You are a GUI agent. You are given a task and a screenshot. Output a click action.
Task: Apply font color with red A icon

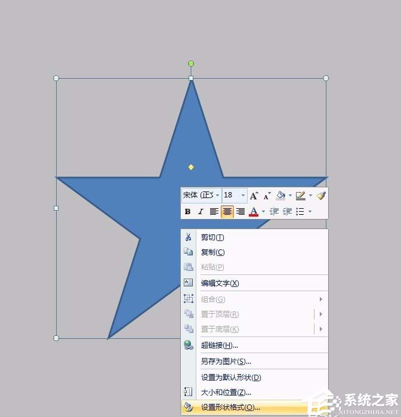pyautogui.click(x=254, y=212)
